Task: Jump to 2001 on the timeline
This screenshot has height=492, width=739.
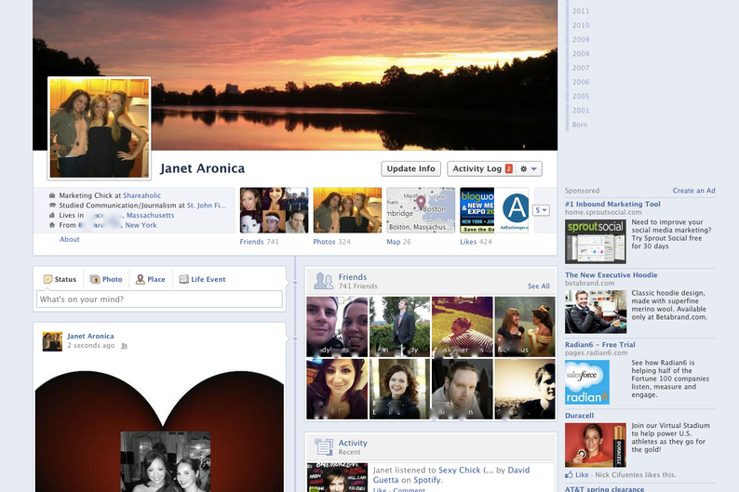Action: coord(581,110)
